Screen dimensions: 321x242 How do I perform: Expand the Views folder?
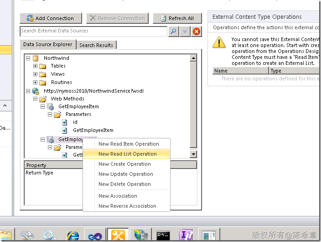coord(35,74)
